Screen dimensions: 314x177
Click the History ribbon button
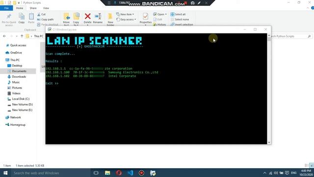click(159, 25)
